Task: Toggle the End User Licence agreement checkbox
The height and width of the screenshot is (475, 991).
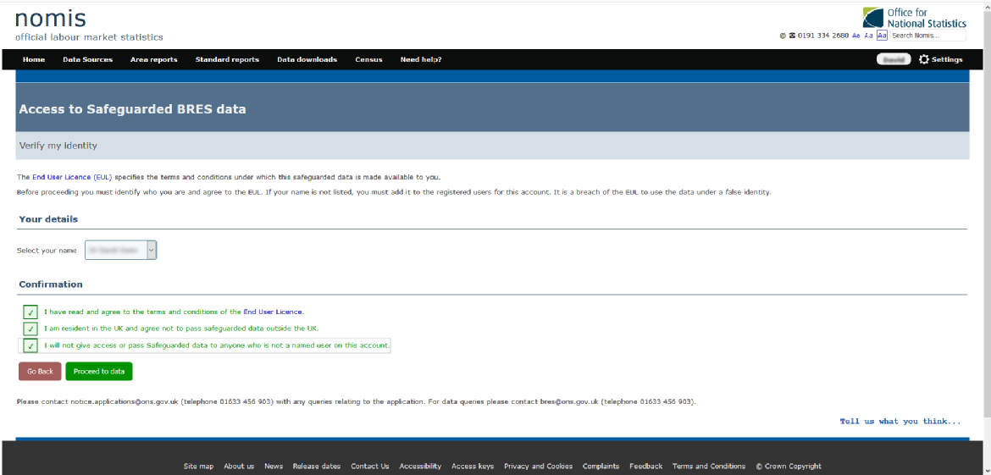Action: click(30, 312)
